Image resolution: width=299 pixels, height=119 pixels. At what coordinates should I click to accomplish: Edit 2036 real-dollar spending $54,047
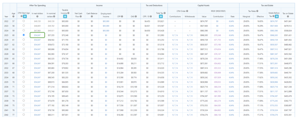click(x=37, y=87)
